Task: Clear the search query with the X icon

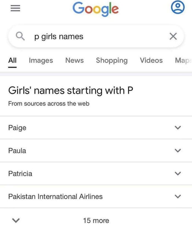Action: pyautogui.click(x=173, y=36)
